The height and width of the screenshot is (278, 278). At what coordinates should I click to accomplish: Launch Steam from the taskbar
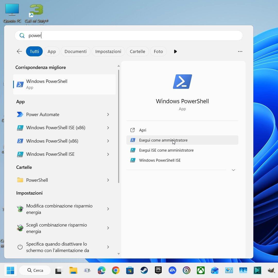(144, 270)
